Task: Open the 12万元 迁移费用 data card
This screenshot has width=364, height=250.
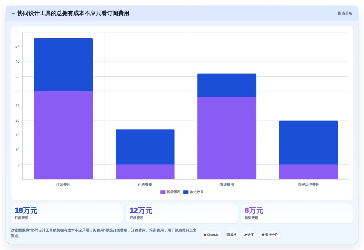Action: [182, 213]
